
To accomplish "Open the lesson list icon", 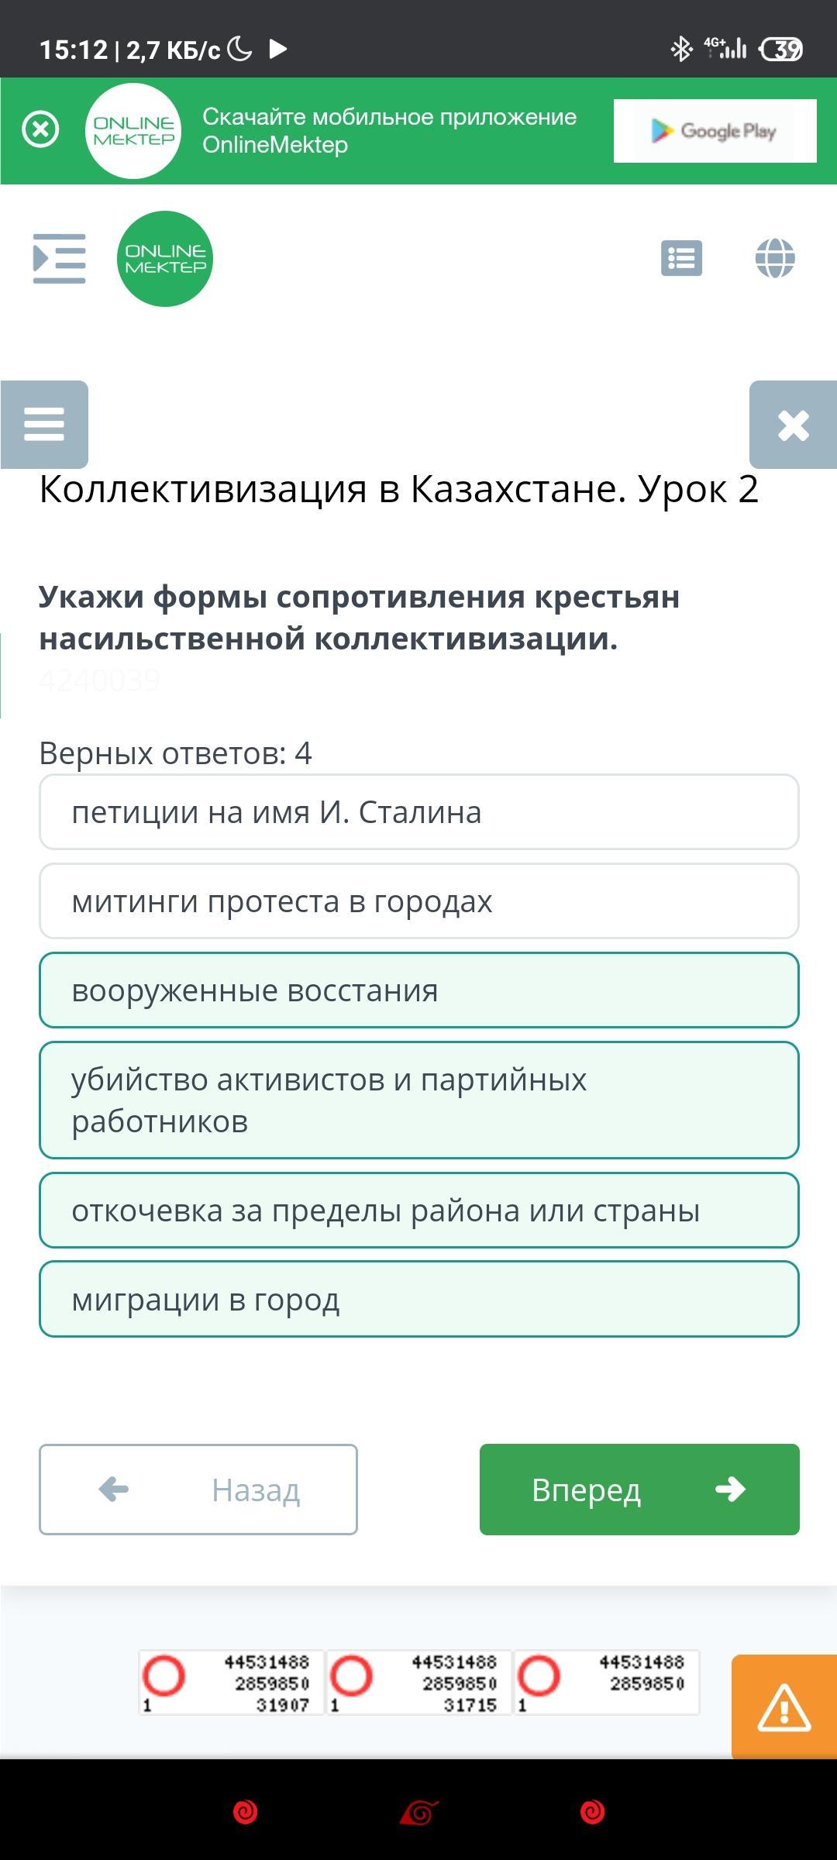I will pyautogui.click(x=681, y=258).
